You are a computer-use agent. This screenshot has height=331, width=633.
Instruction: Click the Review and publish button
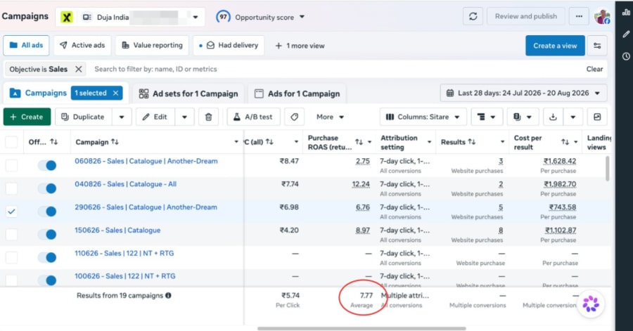click(x=525, y=17)
